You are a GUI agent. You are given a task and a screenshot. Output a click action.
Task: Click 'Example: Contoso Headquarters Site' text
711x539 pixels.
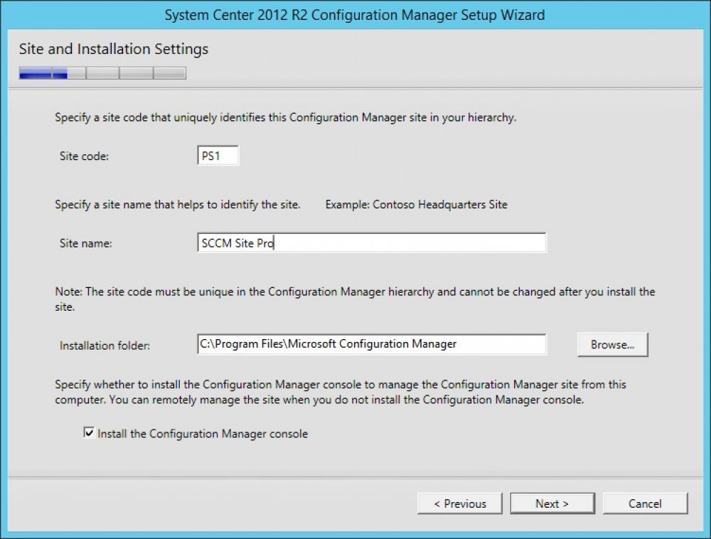coord(416,205)
